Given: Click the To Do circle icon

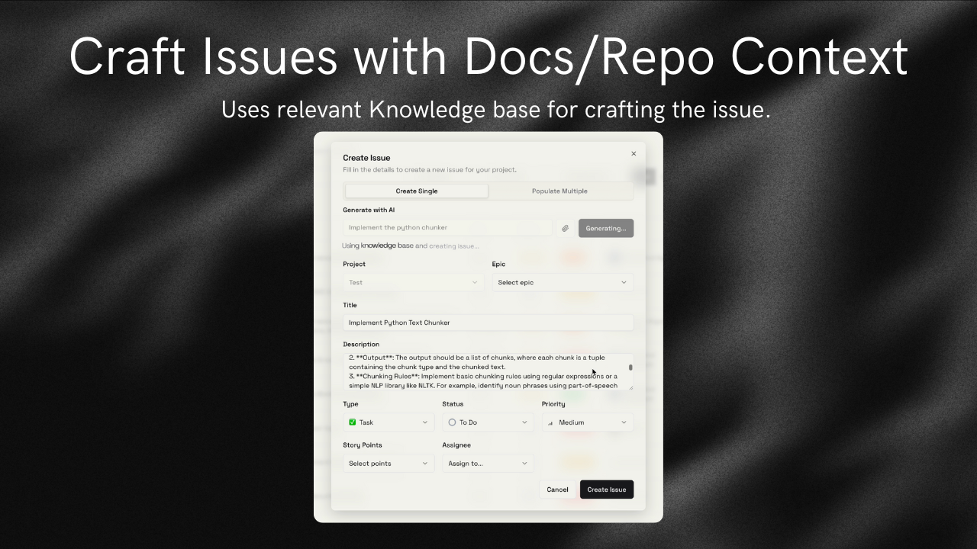Looking at the screenshot, I should (452, 422).
